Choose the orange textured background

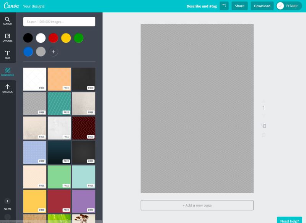tap(59, 79)
